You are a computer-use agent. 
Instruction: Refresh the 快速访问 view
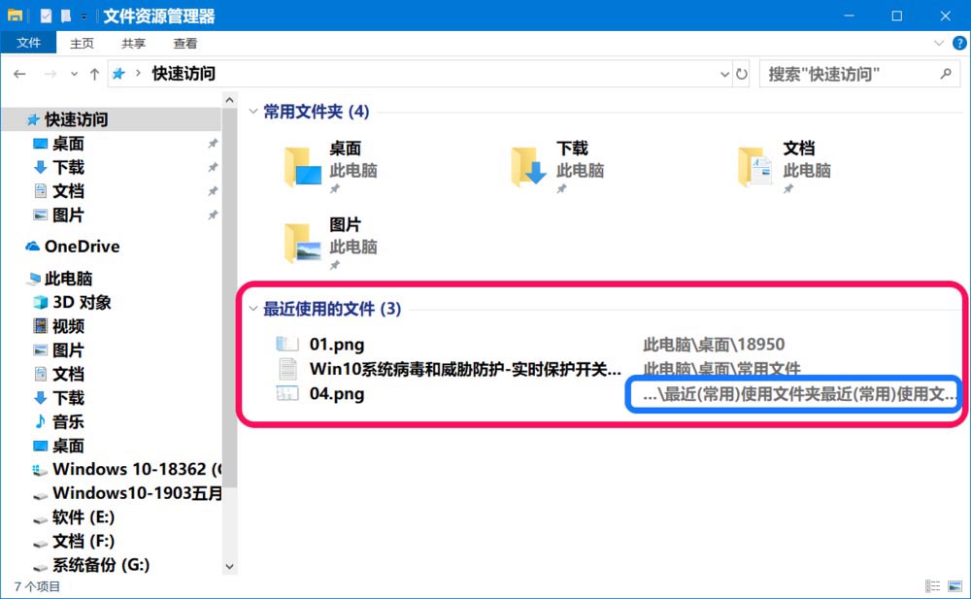[741, 75]
